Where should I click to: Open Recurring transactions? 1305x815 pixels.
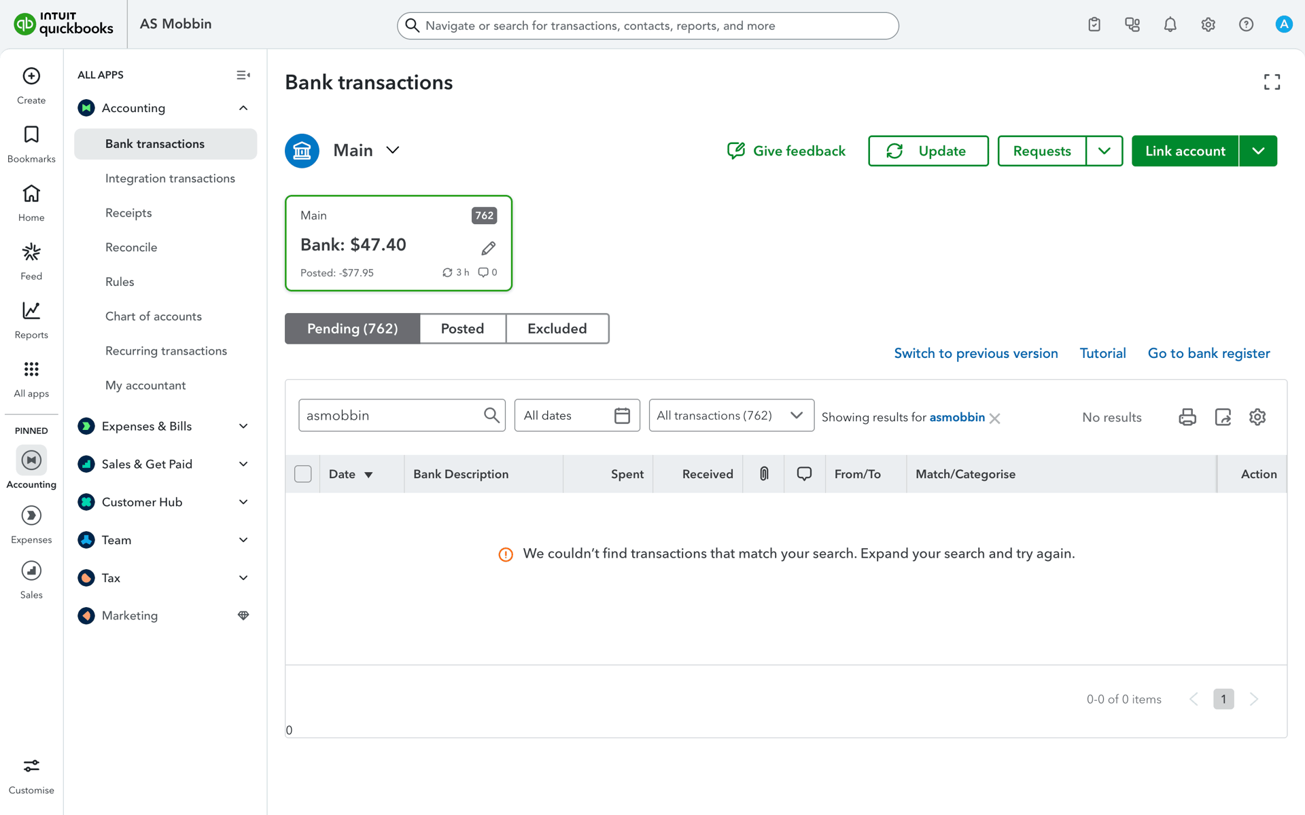(x=166, y=351)
